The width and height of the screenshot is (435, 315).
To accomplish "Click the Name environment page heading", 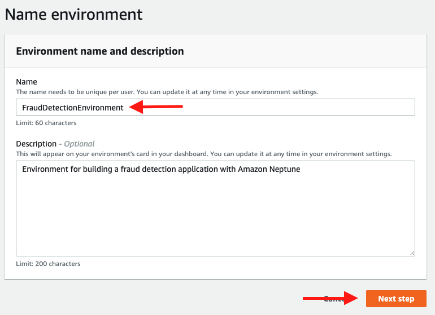I will [74, 14].
